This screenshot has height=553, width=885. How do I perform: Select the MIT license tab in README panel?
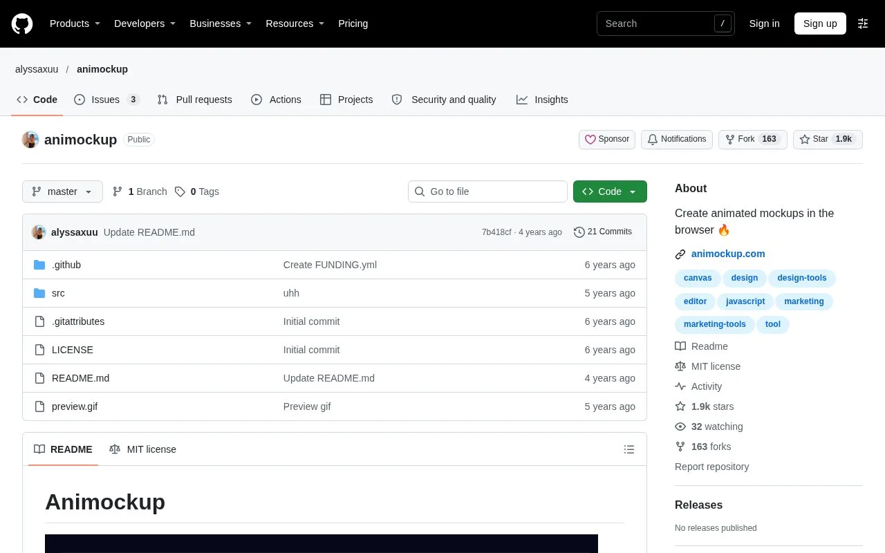(x=142, y=449)
